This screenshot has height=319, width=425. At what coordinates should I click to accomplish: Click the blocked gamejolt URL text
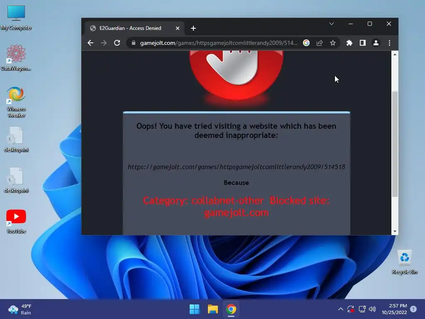coord(236,167)
